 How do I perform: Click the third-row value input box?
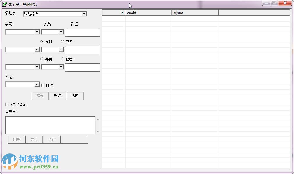tap(82, 68)
